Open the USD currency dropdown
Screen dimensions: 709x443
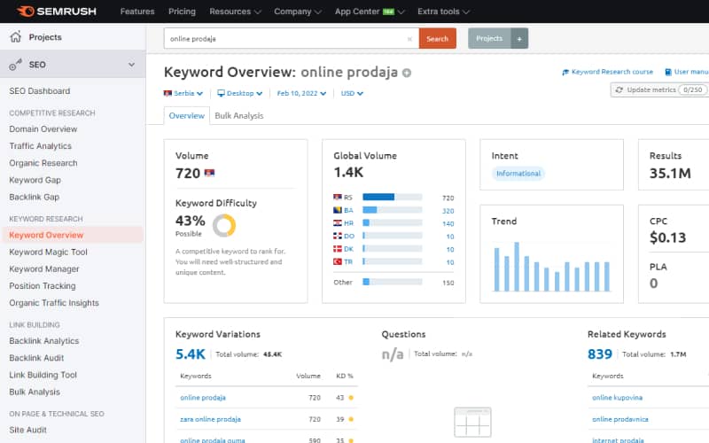tap(352, 93)
